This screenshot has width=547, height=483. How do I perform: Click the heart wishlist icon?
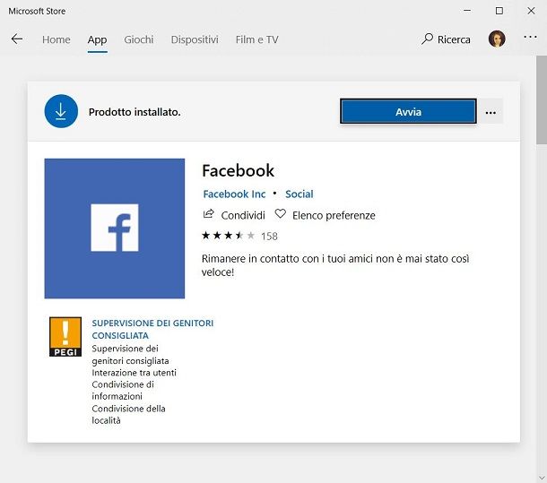coord(280,214)
